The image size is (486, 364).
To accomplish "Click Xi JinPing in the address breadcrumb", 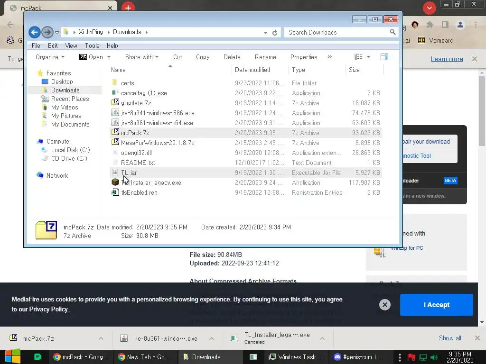I will pyautogui.click(x=91, y=32).
